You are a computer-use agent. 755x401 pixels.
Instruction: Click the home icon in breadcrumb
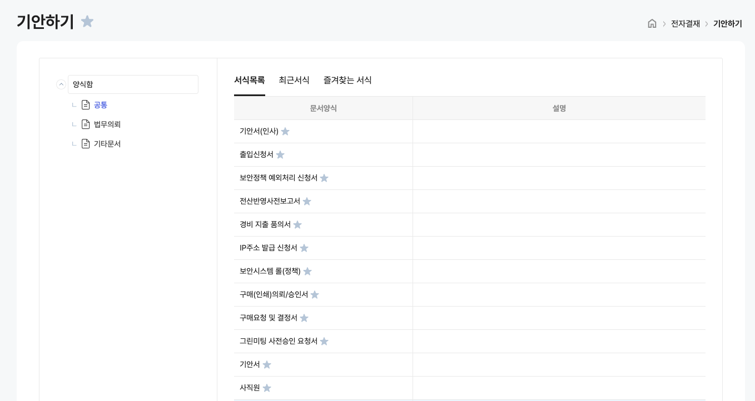coord(652,23)
